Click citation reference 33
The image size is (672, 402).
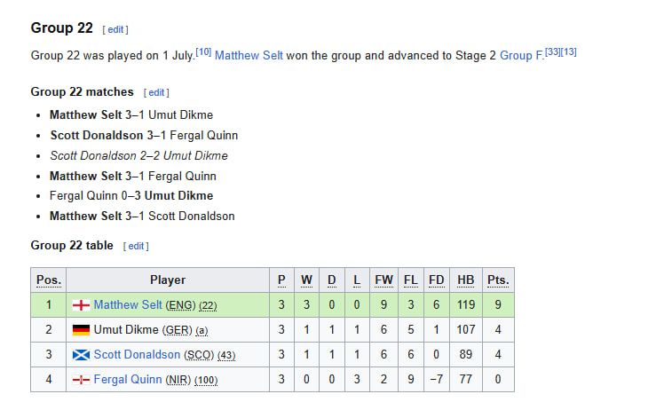pos(553,51)
